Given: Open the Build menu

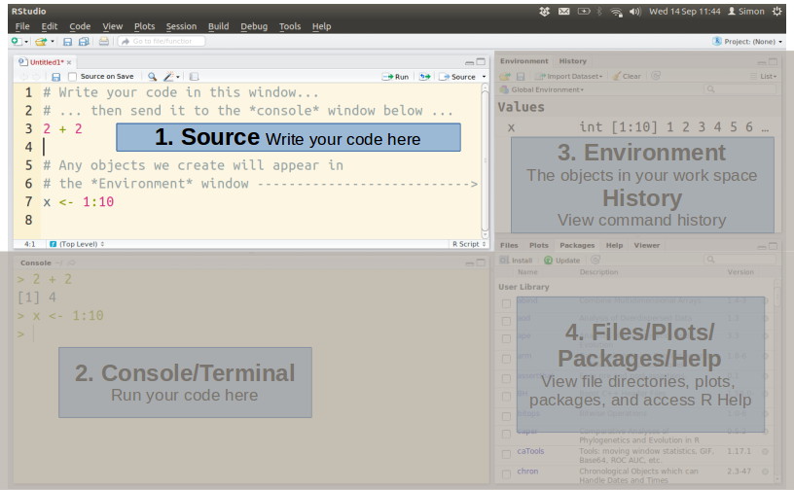Looking at the screenshot, I should [218, 26].
